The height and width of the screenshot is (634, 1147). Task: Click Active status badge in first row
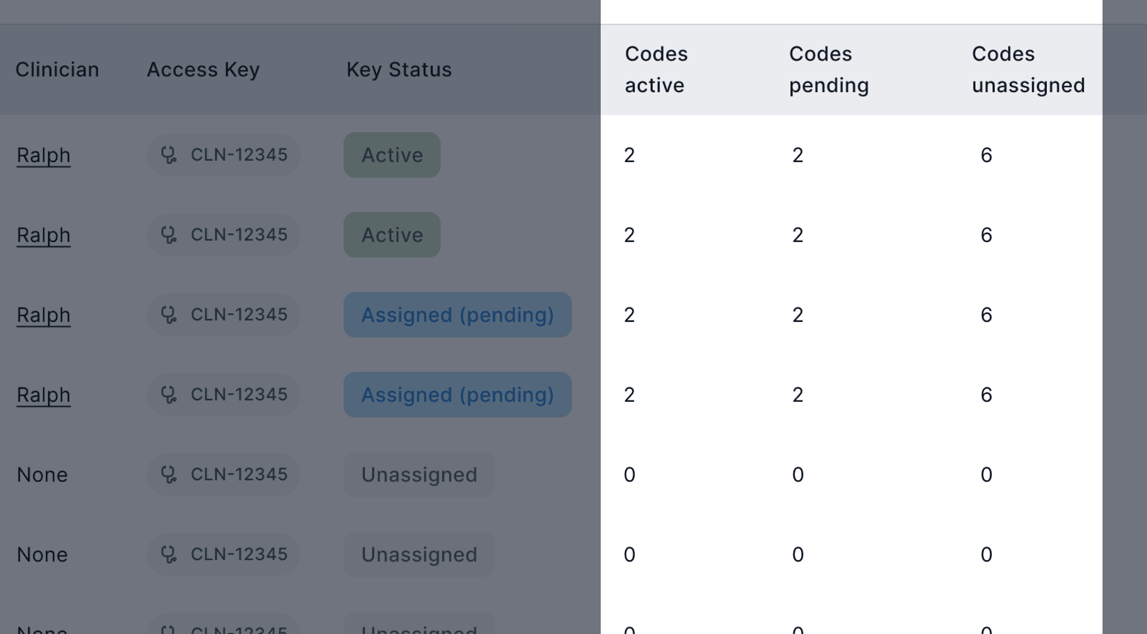coord(392,155)
